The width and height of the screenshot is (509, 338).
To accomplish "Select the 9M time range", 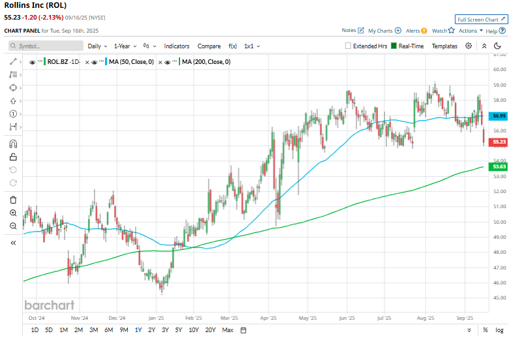I will [124, 330].
